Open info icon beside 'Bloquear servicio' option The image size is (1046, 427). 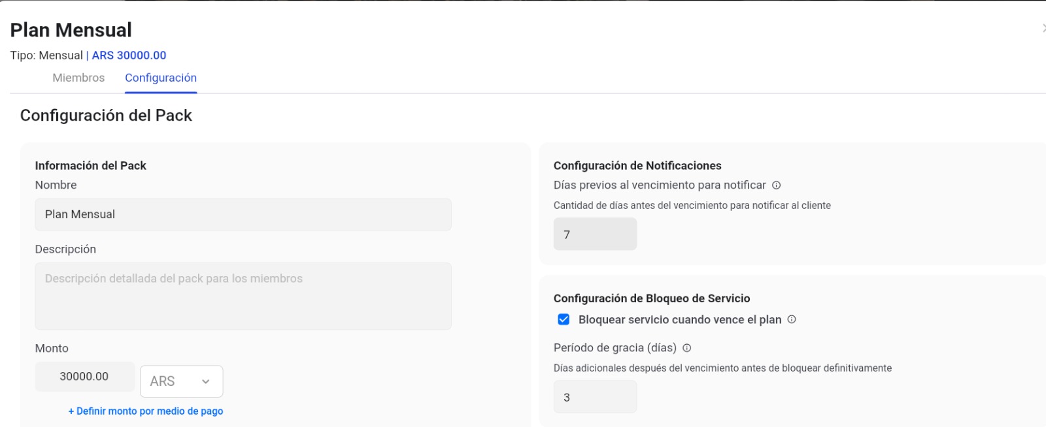pos(792,319)
